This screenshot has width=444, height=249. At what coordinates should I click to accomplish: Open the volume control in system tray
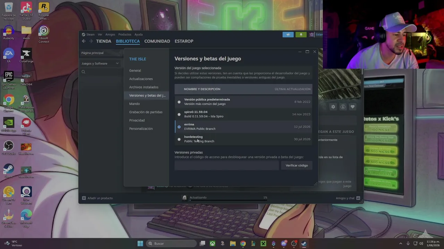pyautogui.click(x=421, y=243)
